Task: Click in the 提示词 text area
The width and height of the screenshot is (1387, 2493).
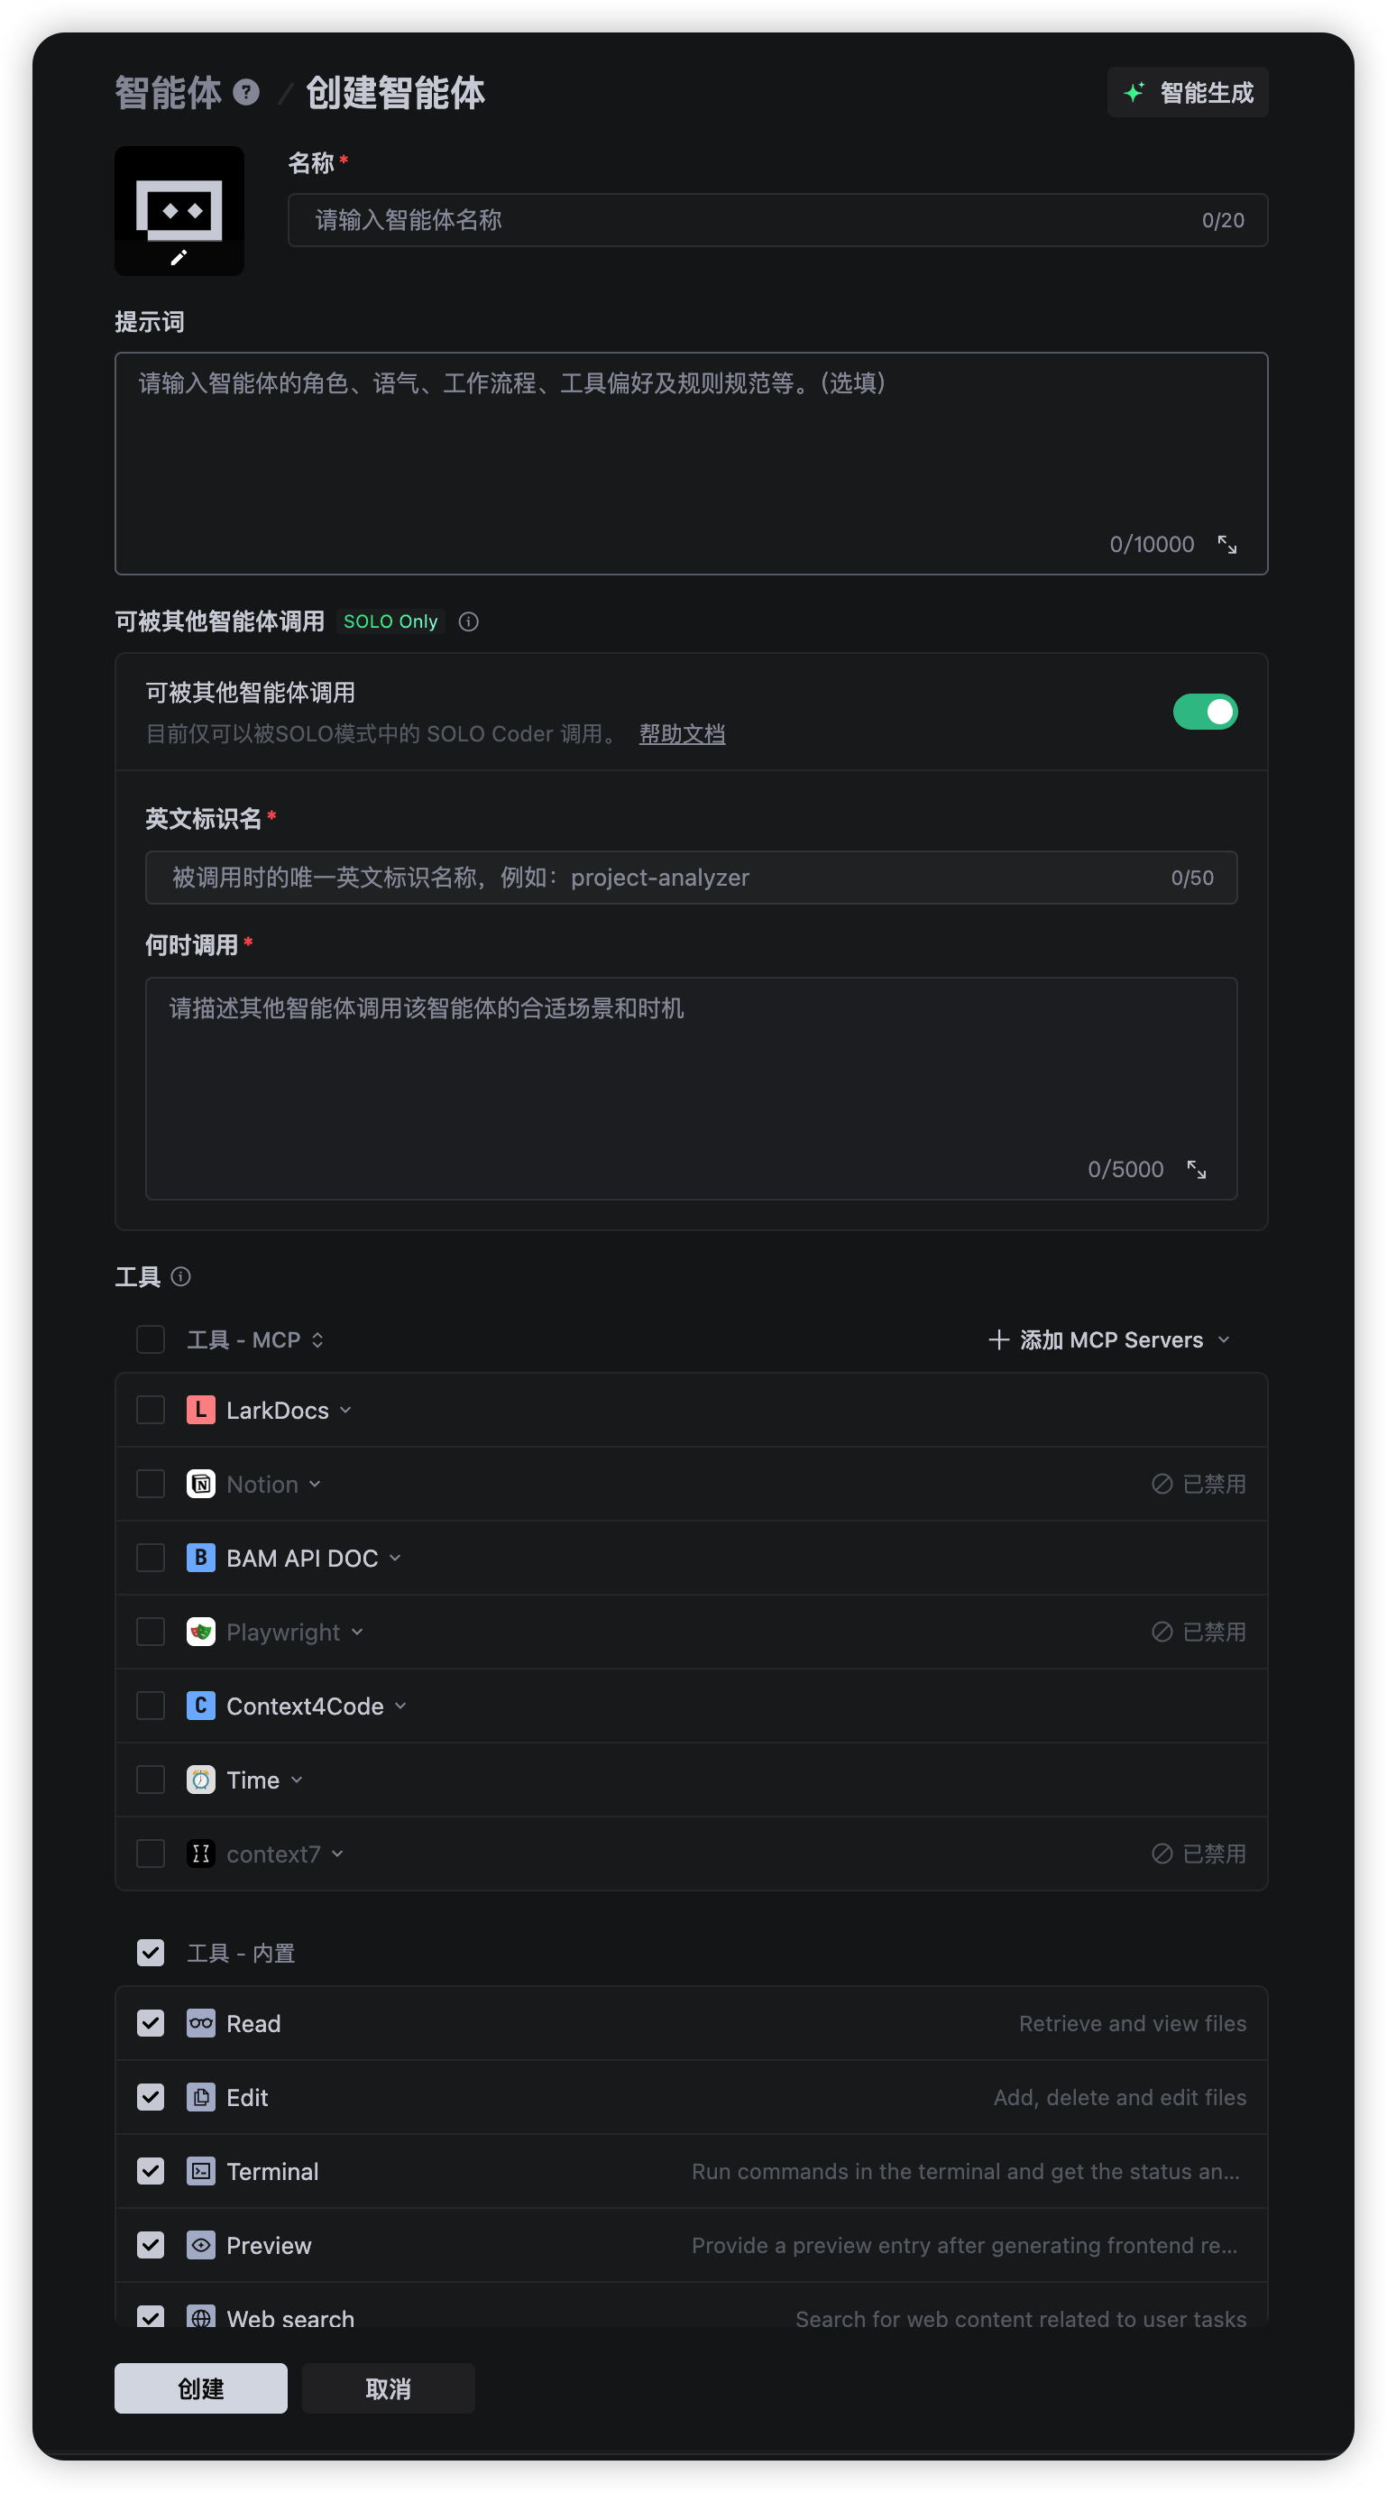Action: click(x=691, y=463)
